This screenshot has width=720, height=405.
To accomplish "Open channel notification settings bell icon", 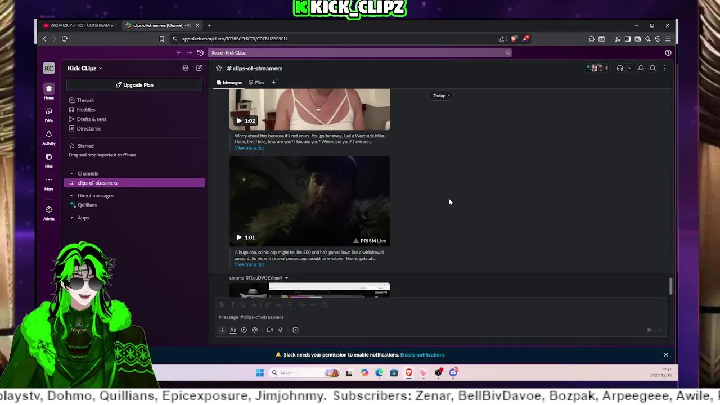I will click(x=641, y=68).
